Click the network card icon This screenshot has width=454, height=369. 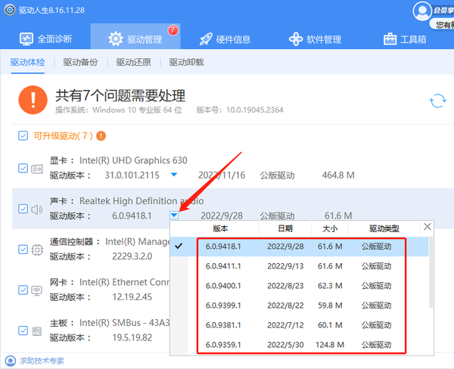[36, 290]
